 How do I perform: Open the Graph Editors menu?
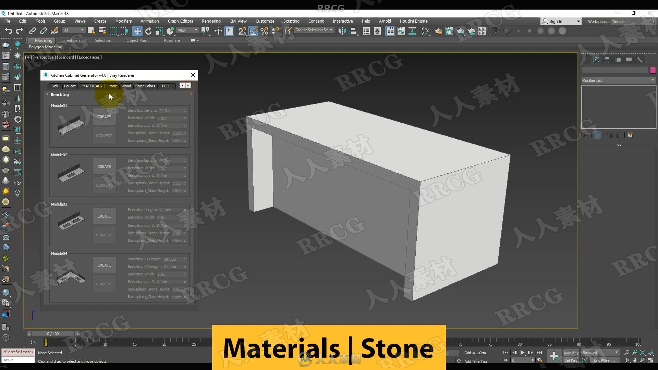[x=180, y=21]
